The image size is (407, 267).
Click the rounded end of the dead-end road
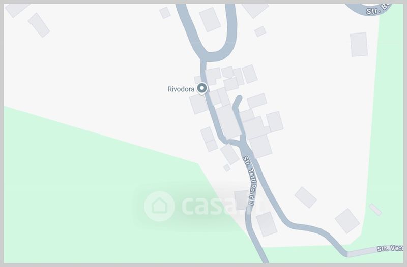pyautogui.click(x=239, y=98)
